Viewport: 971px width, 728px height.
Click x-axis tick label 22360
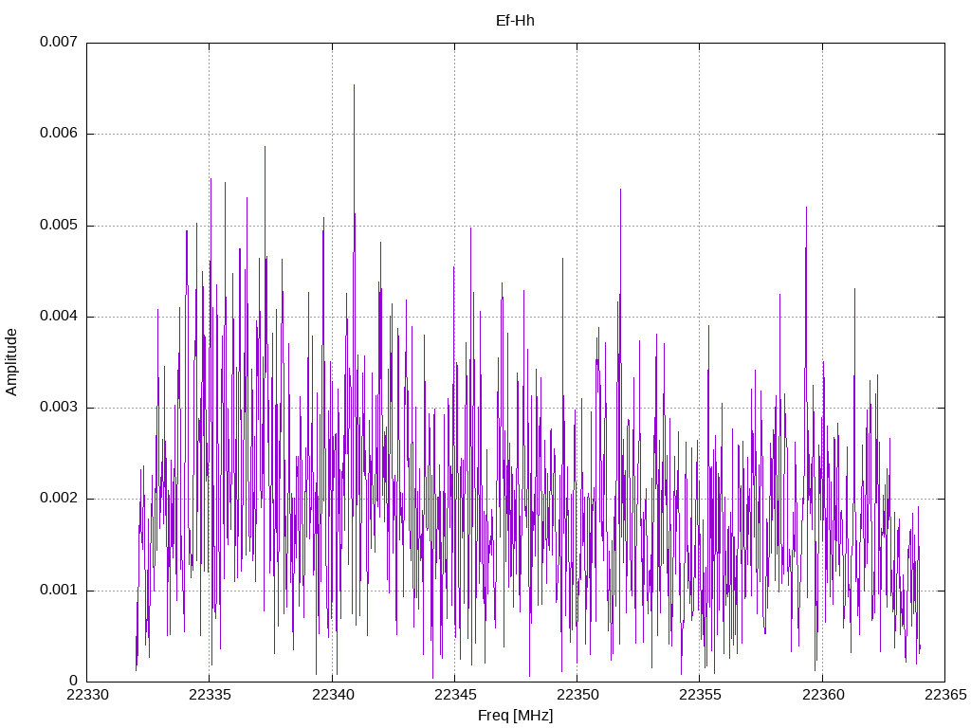coord(822,695)
